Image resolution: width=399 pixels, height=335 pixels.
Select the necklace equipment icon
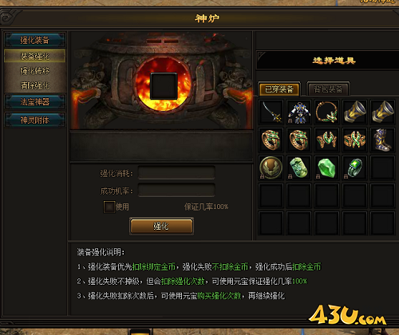click(326, 112)
